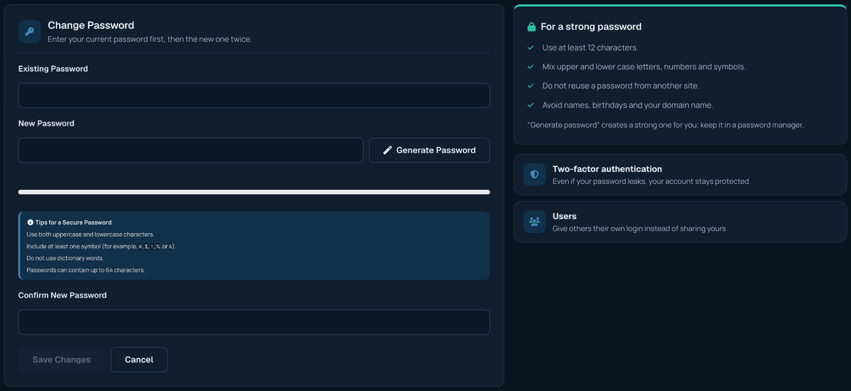Click 'Use both uppercase and lowercase characters'
This screenshot has width=851, height=391.
tap(91, 235)
